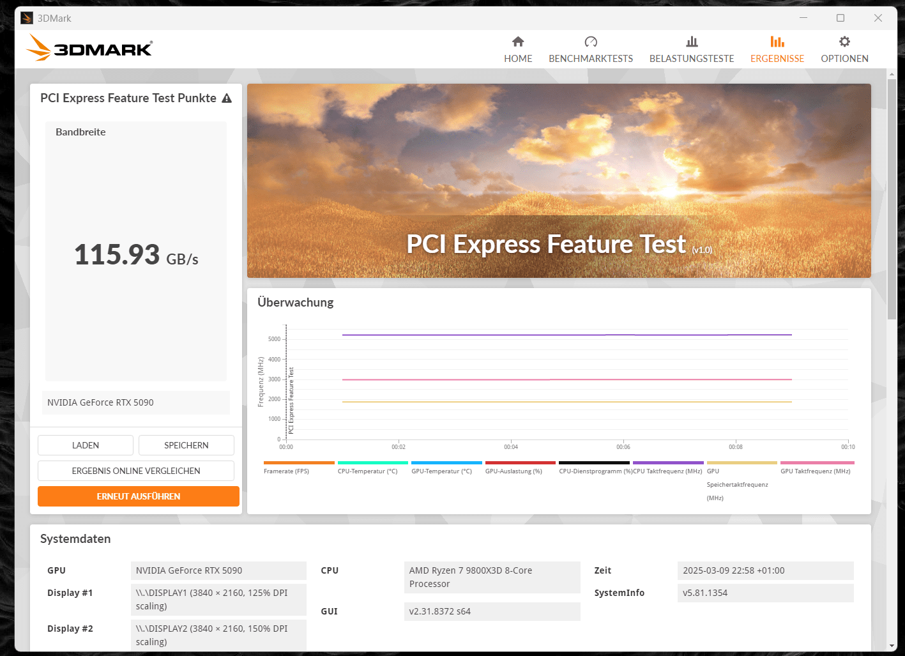Click NVIDIA GeForce RTX 5090 under score
This screenshot has height=656, width=905.
click(136, 402)
